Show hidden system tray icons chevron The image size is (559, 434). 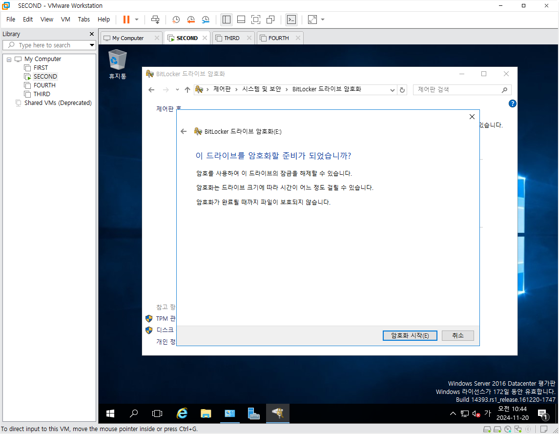[x=453, y=413]
